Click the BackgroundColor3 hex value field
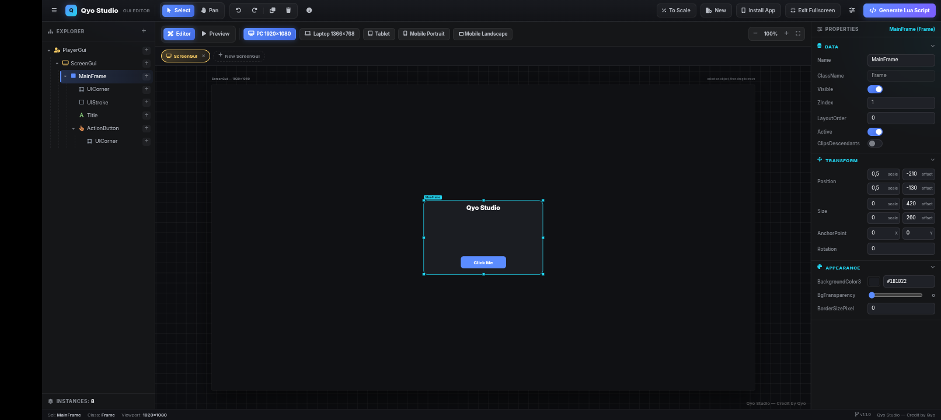Image resolution: width=941 pixels, height=420 pixels. click(x=909, y=281)
